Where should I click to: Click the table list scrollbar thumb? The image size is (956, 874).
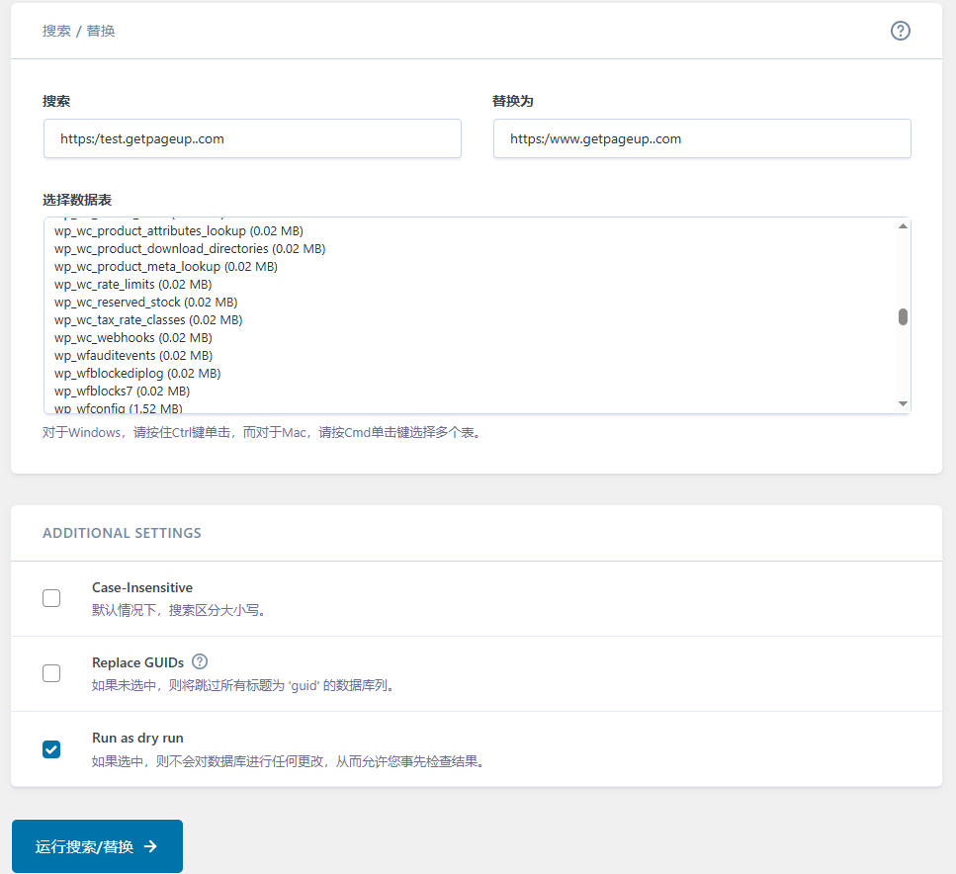pyautogui.click(x=903, y=316)
